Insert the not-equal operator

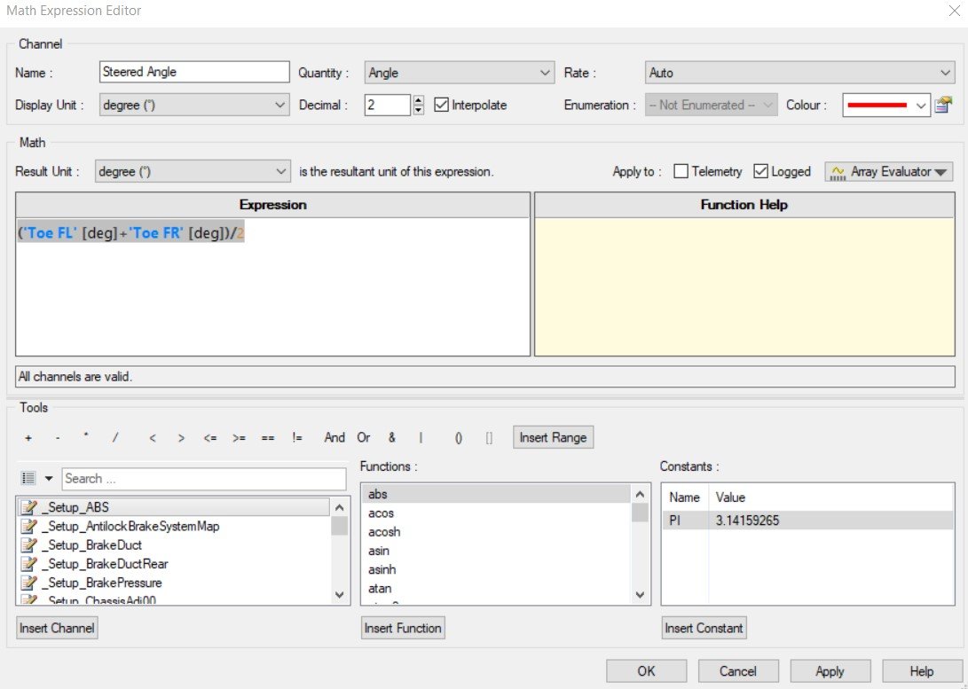[x=296, y=438]
